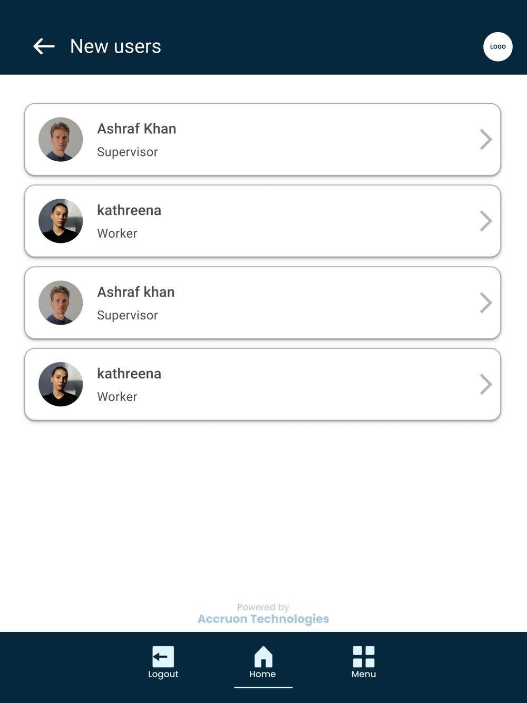Open the Menu grid icon
The image size is (527, 703).
pos(364,657)
